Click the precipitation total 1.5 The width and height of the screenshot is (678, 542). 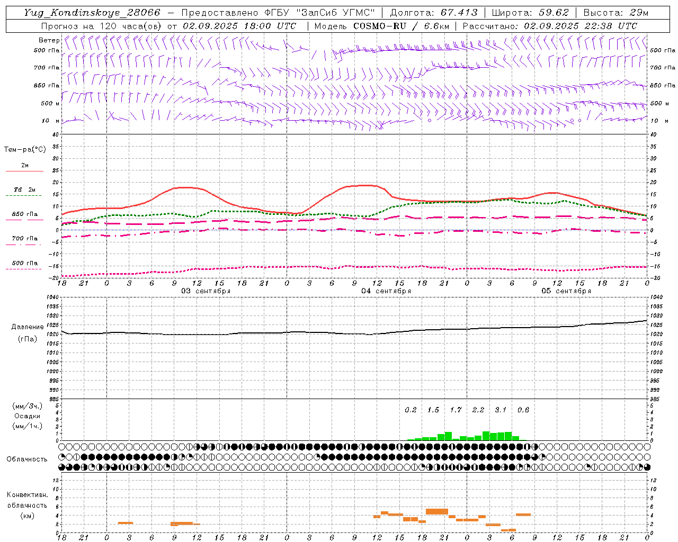coord(433,410)
